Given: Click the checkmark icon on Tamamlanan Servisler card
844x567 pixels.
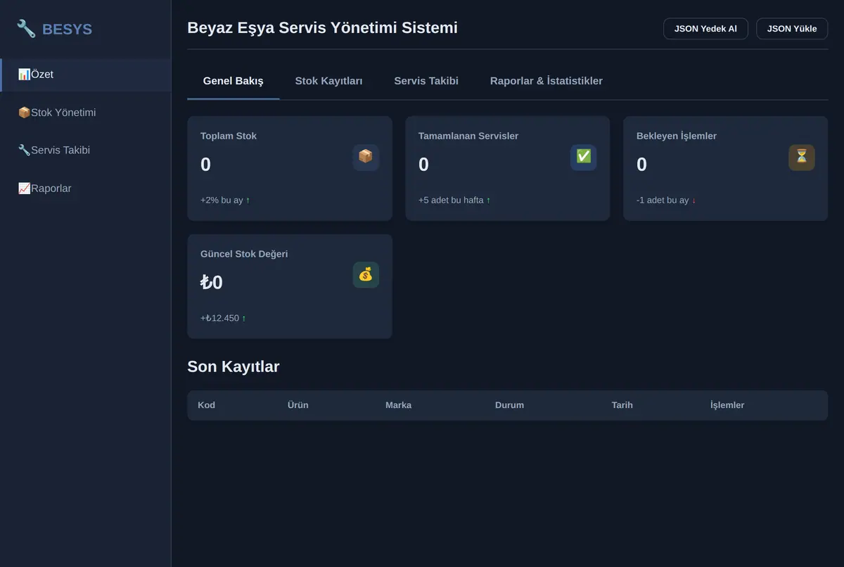Looking at the screenshot, I should [x=584, y=157].
